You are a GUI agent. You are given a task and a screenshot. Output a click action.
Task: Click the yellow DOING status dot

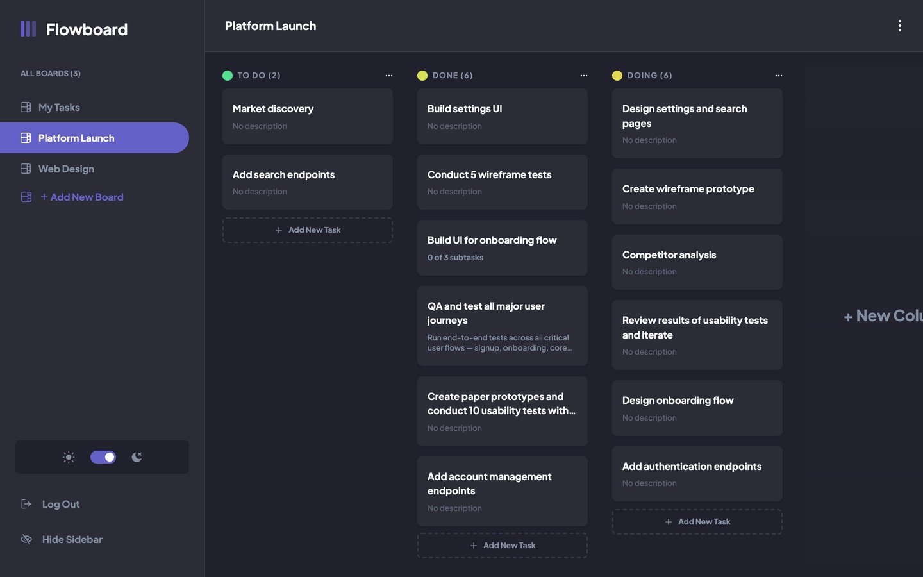617,76
